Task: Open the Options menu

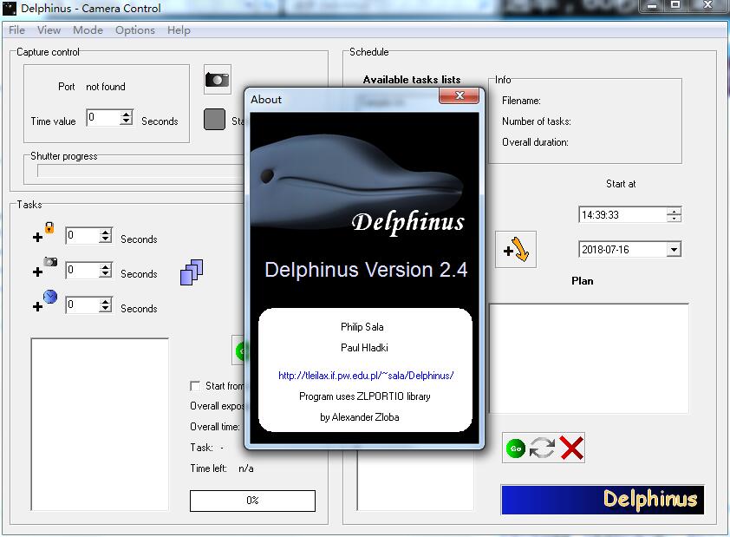Action: [x=135, y=29]
